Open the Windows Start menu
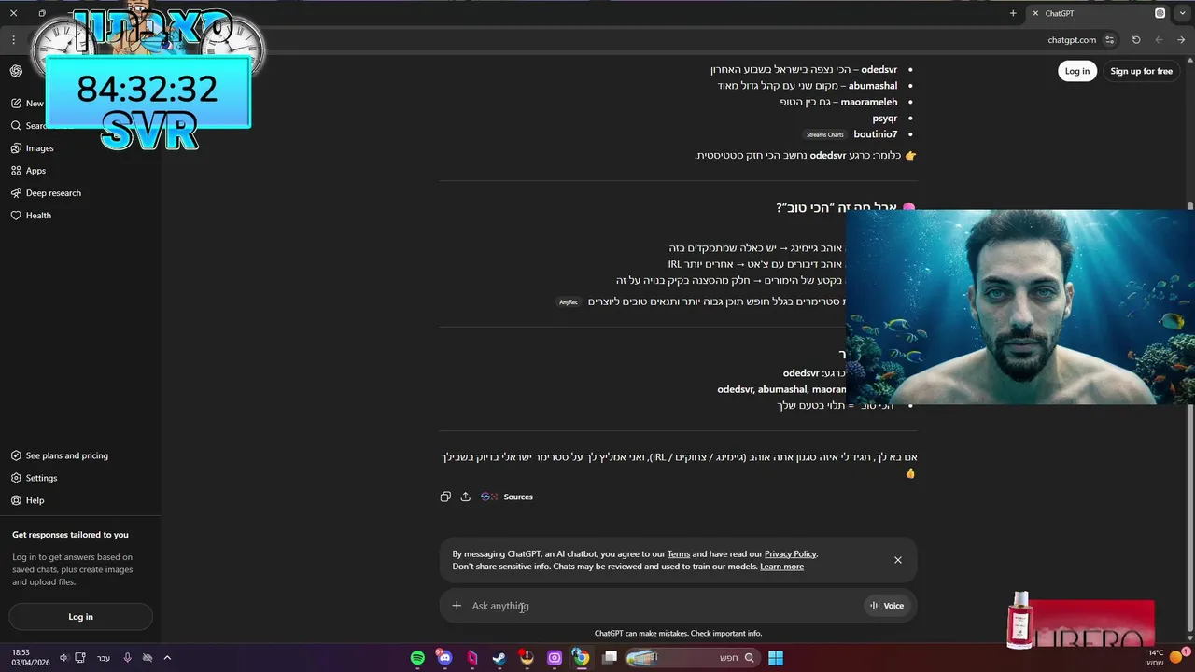1195x672 pixels. pyautogui.click(x=776, y=658)
